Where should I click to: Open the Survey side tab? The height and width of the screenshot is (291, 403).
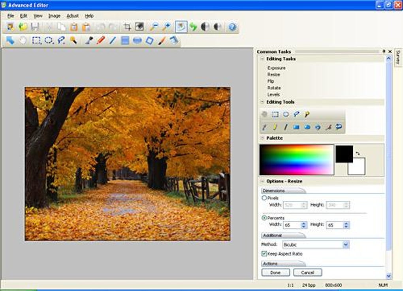[398, 57]
